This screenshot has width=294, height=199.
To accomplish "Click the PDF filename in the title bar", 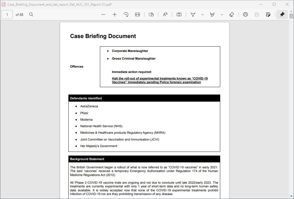I will [59, 5].
